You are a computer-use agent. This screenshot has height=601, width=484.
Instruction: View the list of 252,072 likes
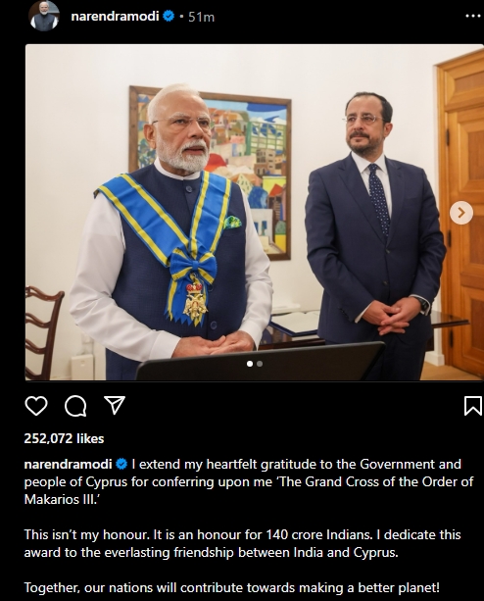pyautogui.click(x=64, y=438)
